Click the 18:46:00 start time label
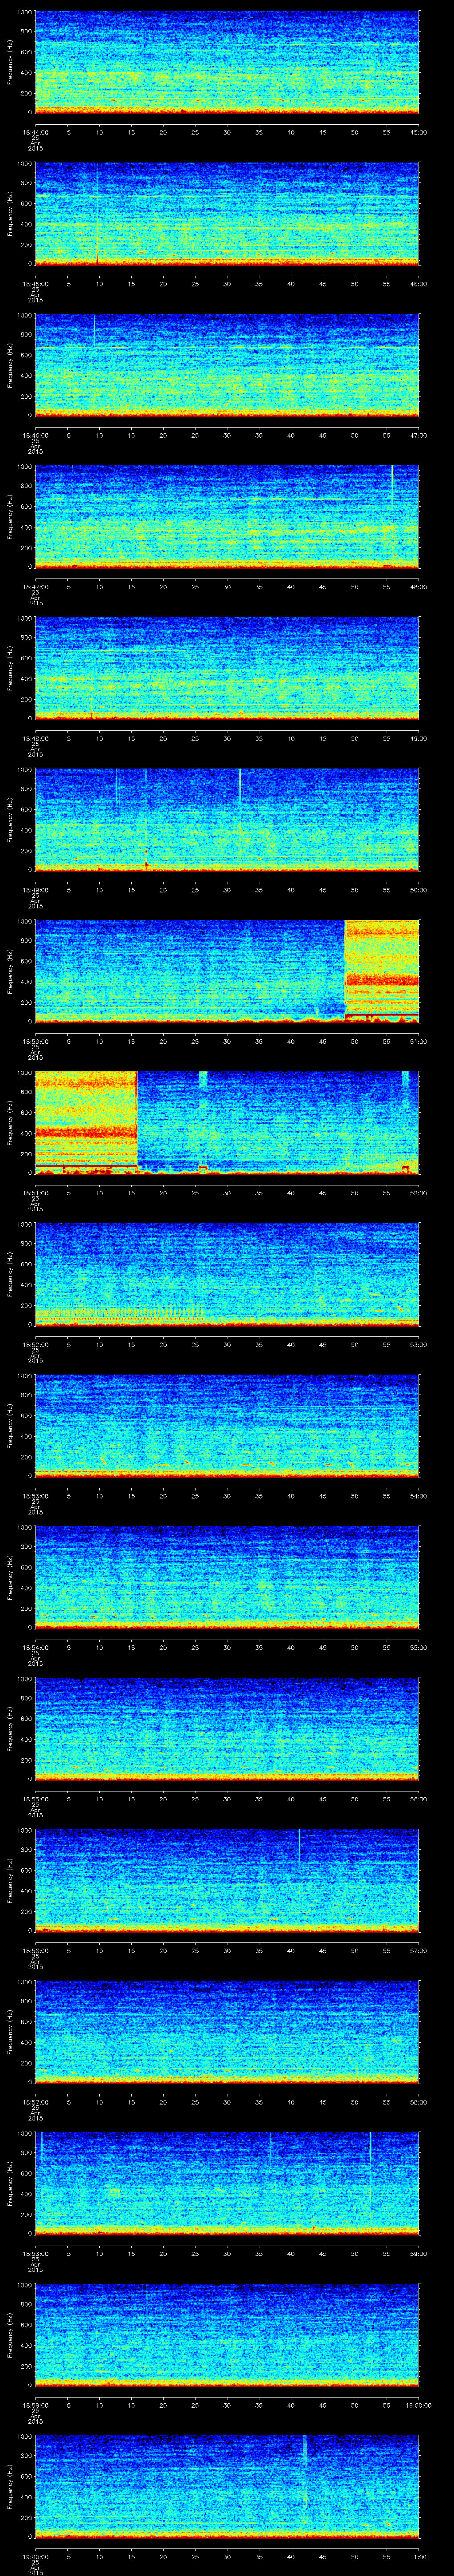Viewport: 454px width, 2576px height. 35,435
